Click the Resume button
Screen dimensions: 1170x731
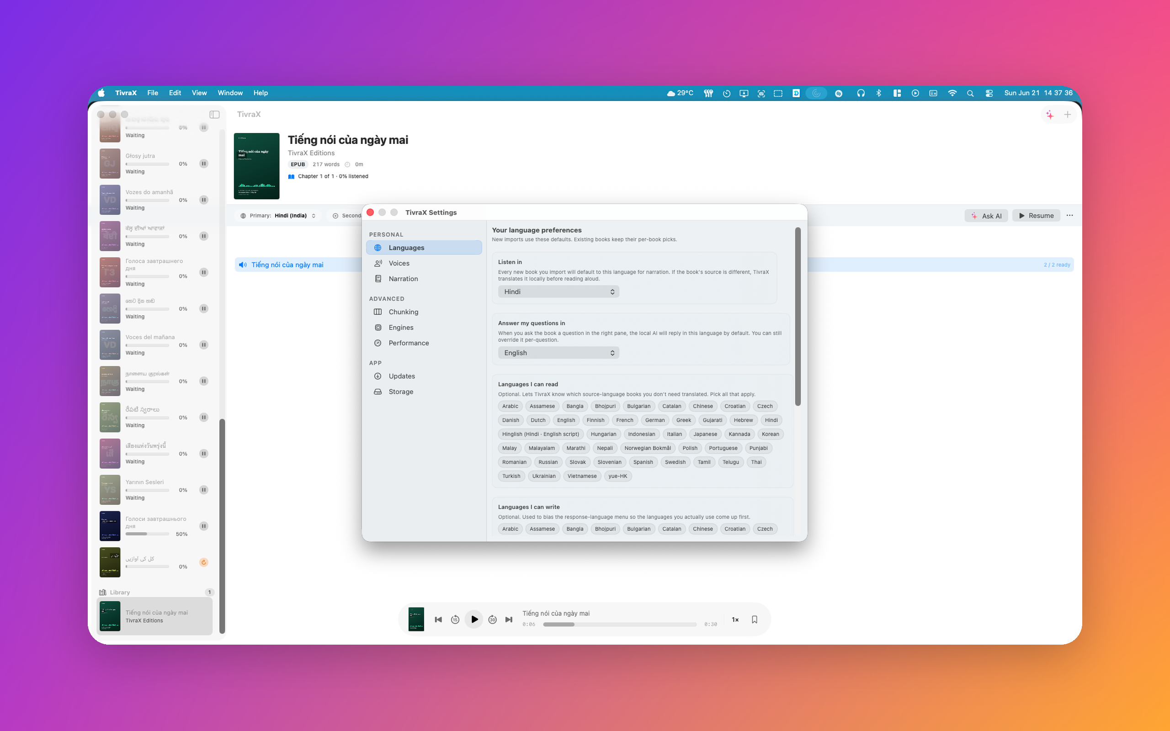[1036, 216]
